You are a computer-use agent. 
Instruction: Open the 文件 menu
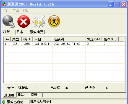point(6,11)
